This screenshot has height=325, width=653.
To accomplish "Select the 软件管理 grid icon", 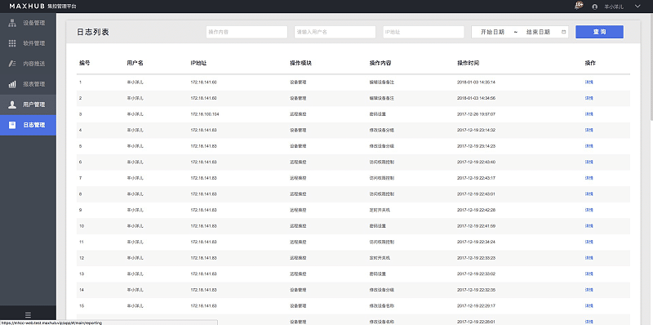I will [12, 43].
